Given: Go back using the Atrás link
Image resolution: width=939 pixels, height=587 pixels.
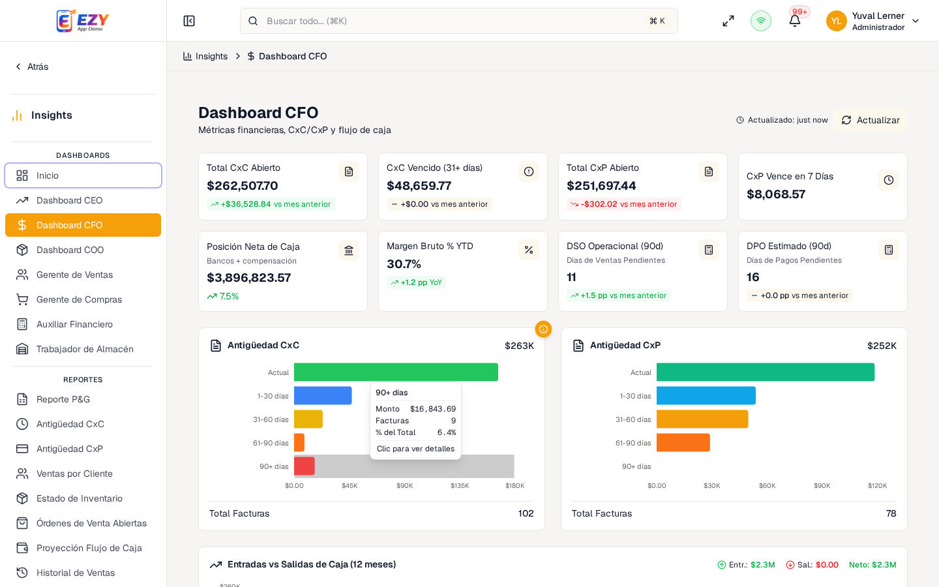Looking at the screenshot, I should (31, 67).
